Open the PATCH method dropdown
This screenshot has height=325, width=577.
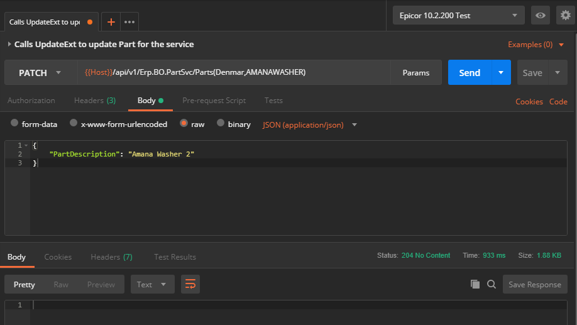40,73
